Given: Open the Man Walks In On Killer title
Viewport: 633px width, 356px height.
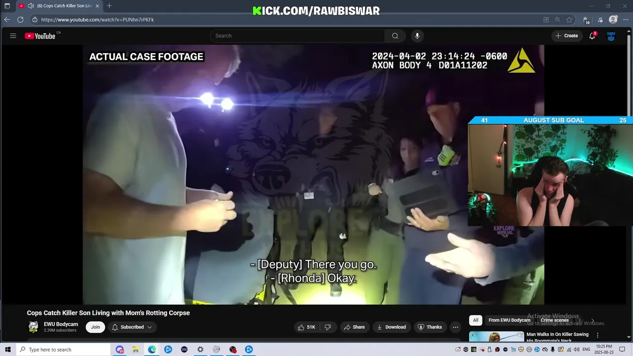Looking at the screenshot, I should (x=557, y=337).
